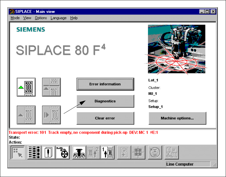Click the window resize grip corner
226x177 pixels.
point(214,165)
